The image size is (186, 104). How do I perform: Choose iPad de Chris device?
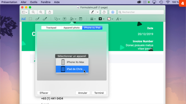(x=72, y=69)
